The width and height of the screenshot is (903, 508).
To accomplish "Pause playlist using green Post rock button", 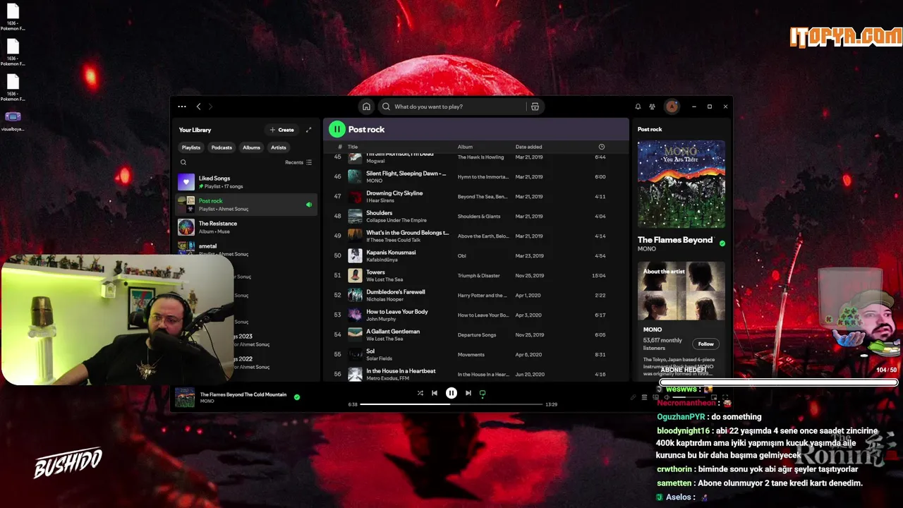I will (337, 129).
